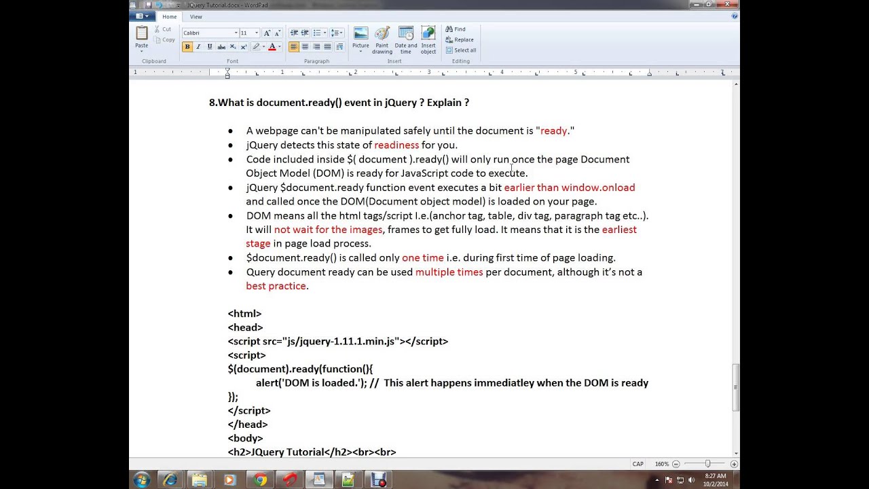Click Save in quick access toolbar
Viewport: 869px width, 489px height.
click(x=149, y=5)
